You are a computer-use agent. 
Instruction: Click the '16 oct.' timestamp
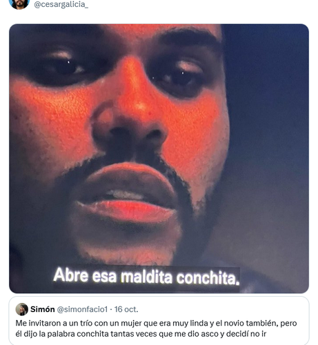click(126, 309)
